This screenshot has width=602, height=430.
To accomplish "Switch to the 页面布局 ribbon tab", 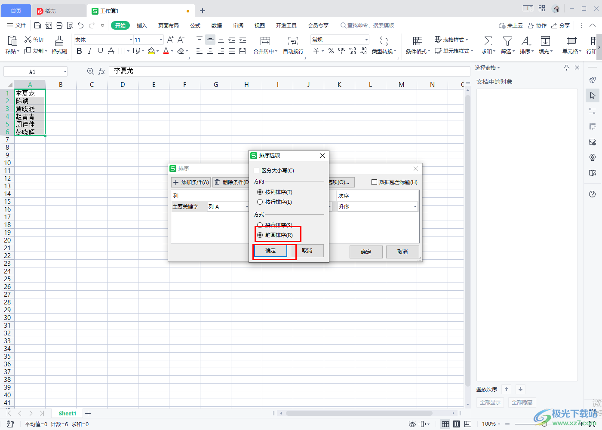I will click(x=169, y=25).
